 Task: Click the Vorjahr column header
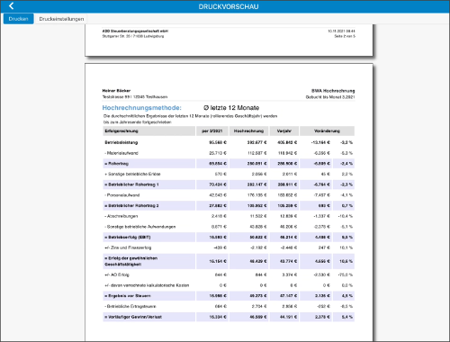[283, 131]
